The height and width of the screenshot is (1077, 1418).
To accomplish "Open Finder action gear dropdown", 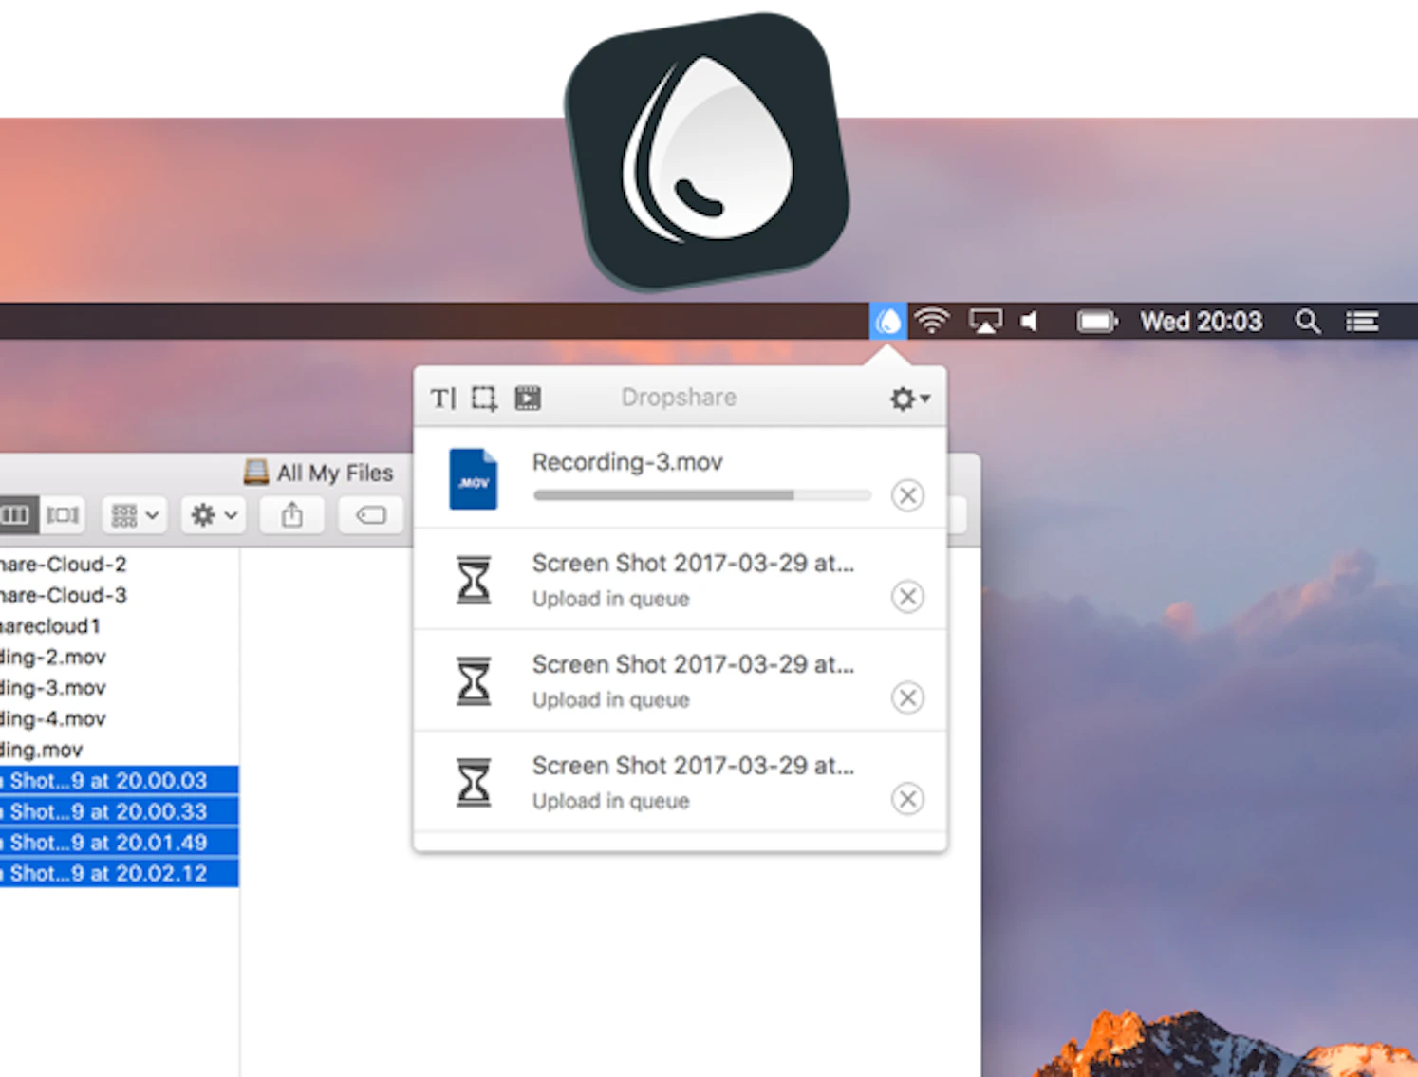I will click(x=214, y=515).
